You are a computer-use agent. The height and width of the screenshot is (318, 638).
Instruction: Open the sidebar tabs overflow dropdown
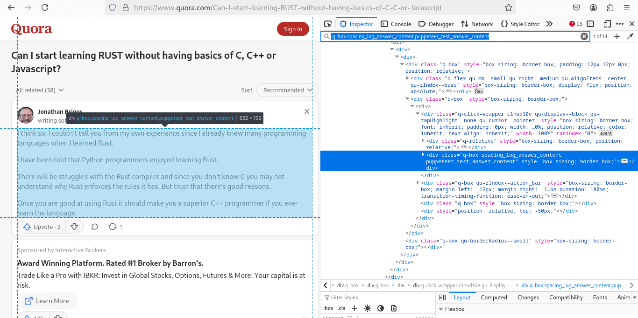tap(634, 297)
